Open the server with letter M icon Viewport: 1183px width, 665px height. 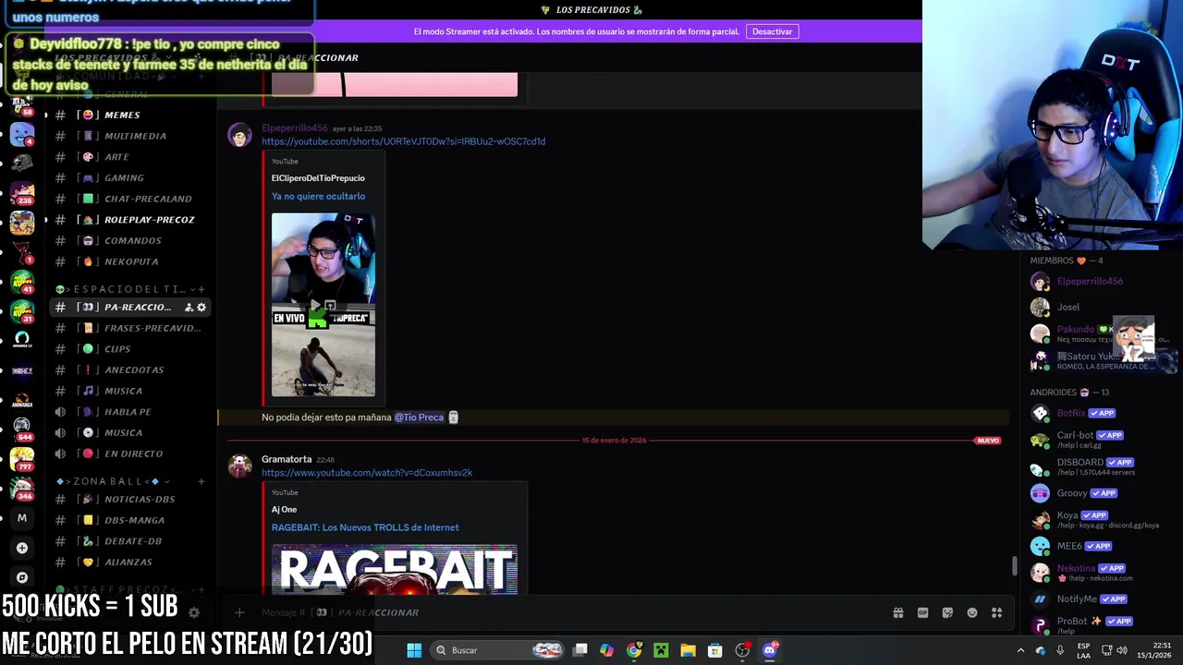[22, 518]
